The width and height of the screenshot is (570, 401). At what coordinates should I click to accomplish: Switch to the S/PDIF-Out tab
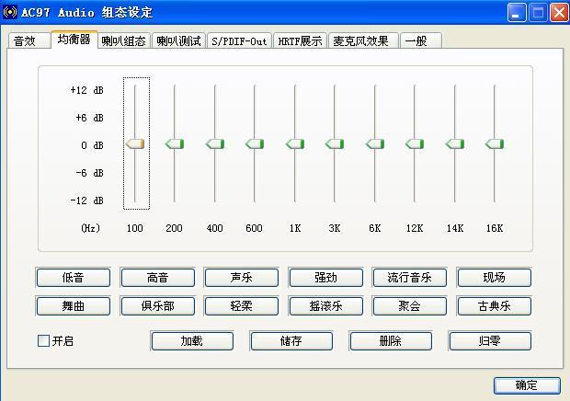(x=239, y=41)
